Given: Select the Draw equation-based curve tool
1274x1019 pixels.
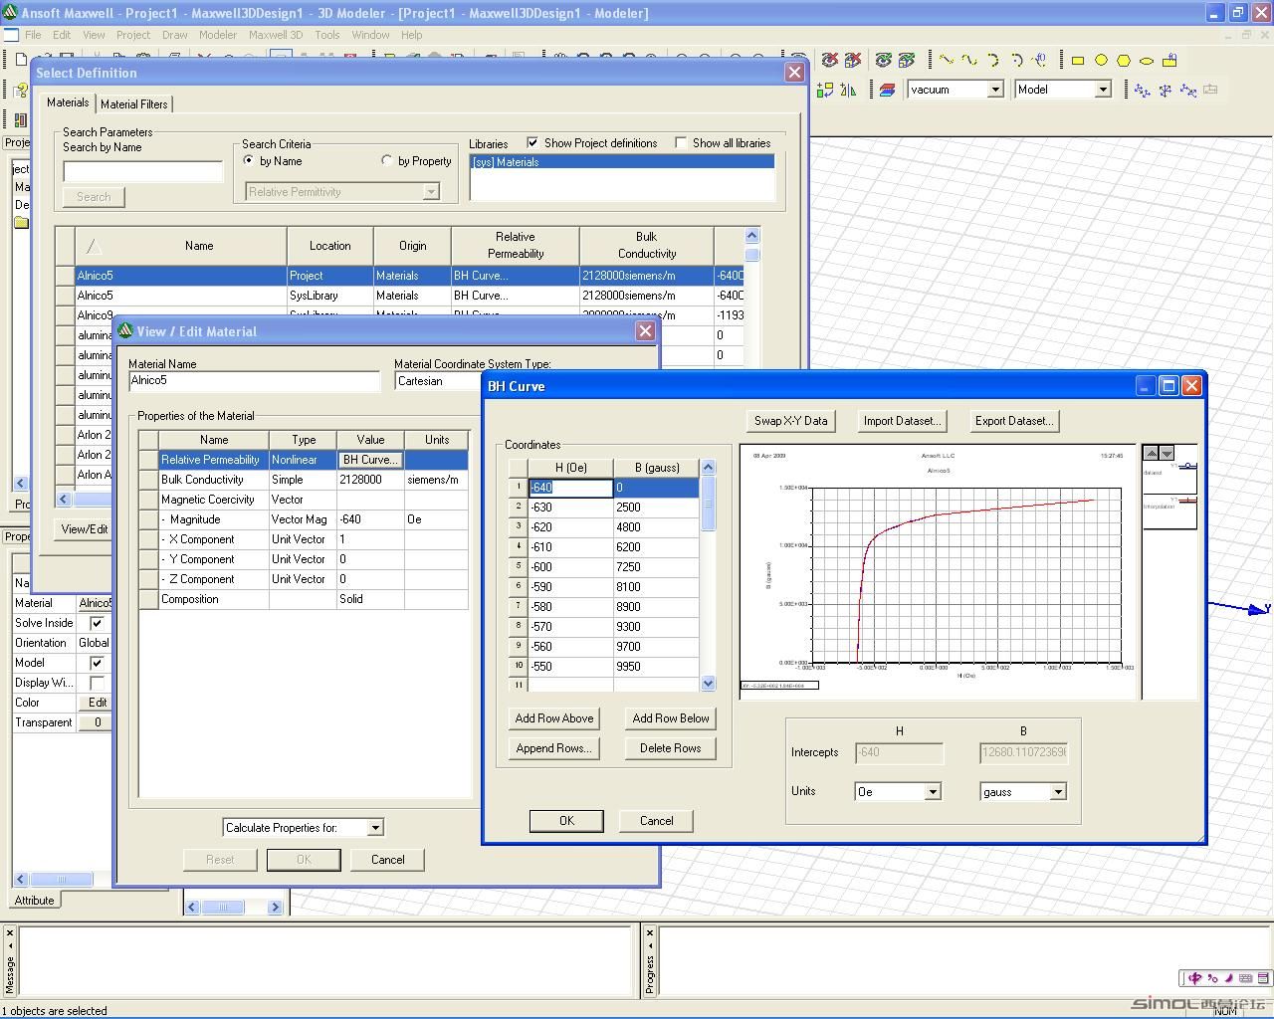Looking at the screenshot, I should pyautogui.click(x=1040, y=61).
